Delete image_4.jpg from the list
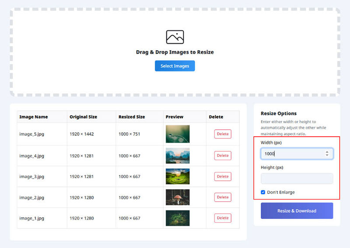 (223, 155)
